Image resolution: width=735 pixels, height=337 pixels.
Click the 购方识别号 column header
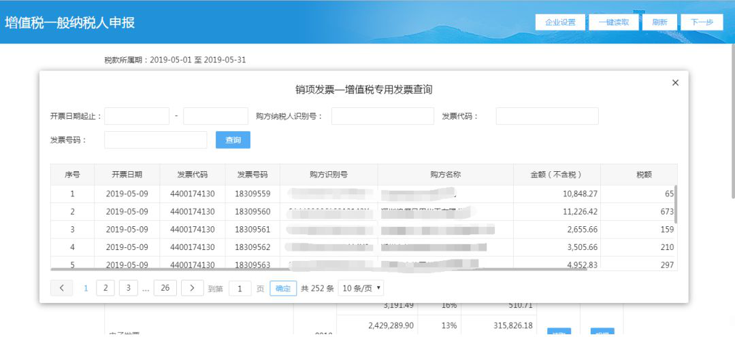coord(329,175)
